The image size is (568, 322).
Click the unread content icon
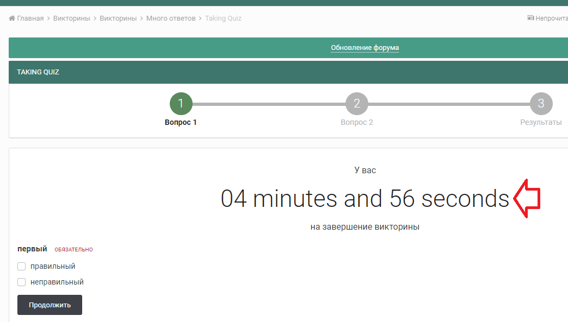(x=530, y=18)
